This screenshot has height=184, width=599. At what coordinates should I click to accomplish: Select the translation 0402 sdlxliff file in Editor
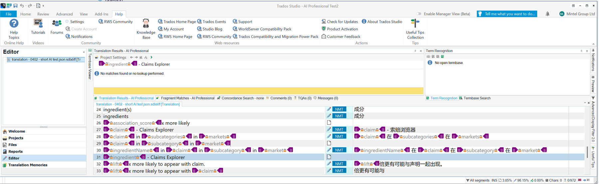point(46,60)
